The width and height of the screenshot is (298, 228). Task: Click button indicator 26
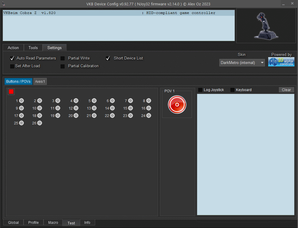coord(40,123)
